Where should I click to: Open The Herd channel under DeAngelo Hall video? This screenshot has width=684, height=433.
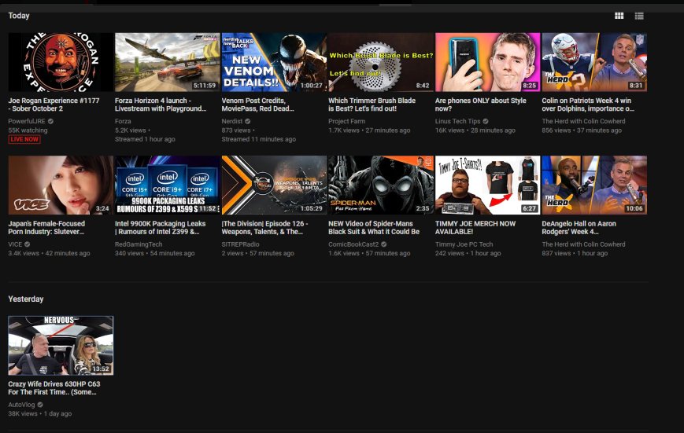tap(583, 244)
